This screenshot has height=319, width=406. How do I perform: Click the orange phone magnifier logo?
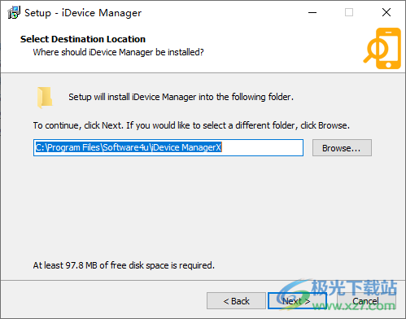coord(382,48)
